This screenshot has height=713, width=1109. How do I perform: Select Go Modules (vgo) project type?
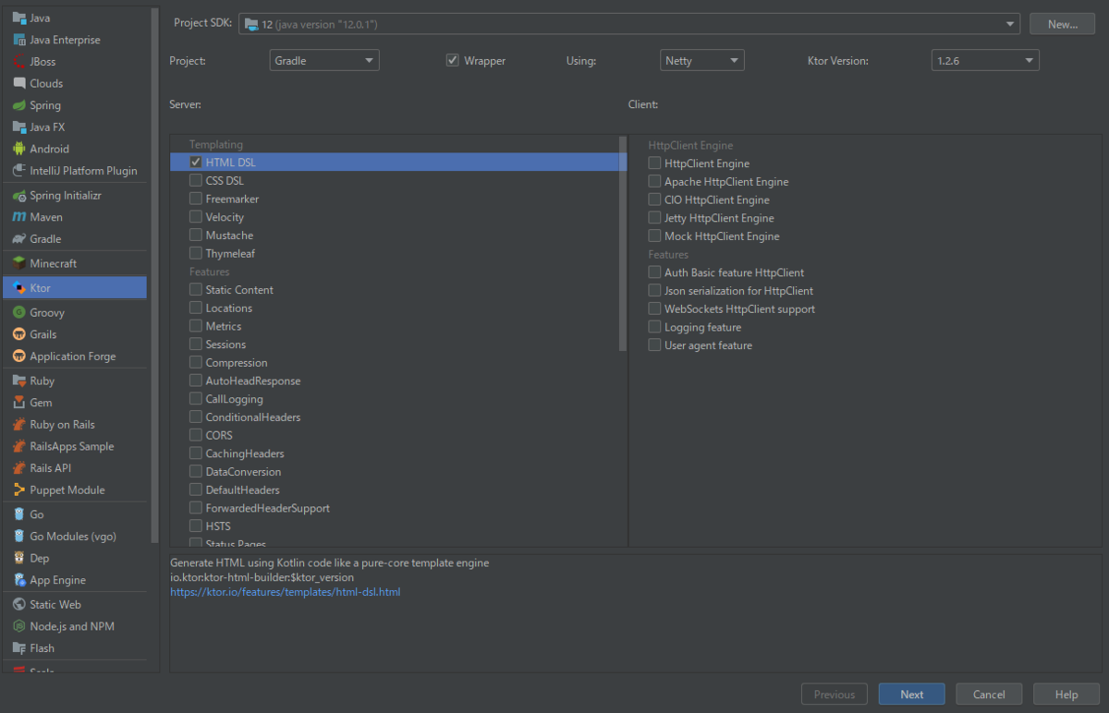pos(74,537)
